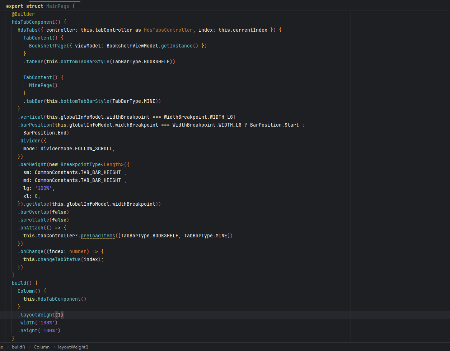450x351 pixels.
Task: Click the .vertical attribute call
Action: pos(31,117)
